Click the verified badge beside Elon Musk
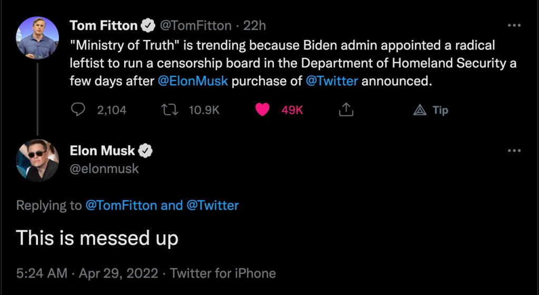The width and height of the screenshot is (539, 295). [145, 151]
